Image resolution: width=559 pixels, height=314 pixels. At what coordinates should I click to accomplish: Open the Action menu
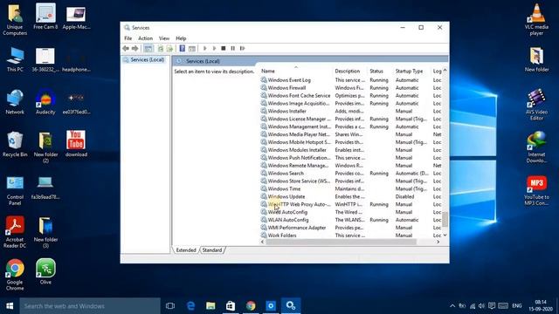145,38
